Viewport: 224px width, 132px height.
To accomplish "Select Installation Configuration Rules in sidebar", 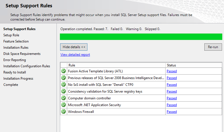I will coord(27,66).
